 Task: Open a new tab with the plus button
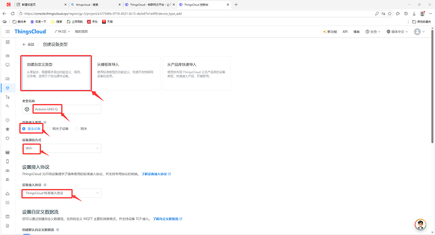(x=236, y=4)
